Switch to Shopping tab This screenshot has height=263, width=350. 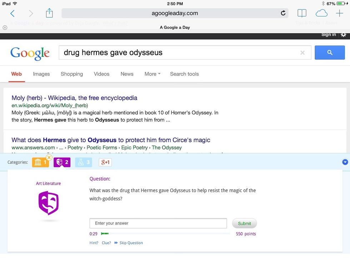(72, 74)
